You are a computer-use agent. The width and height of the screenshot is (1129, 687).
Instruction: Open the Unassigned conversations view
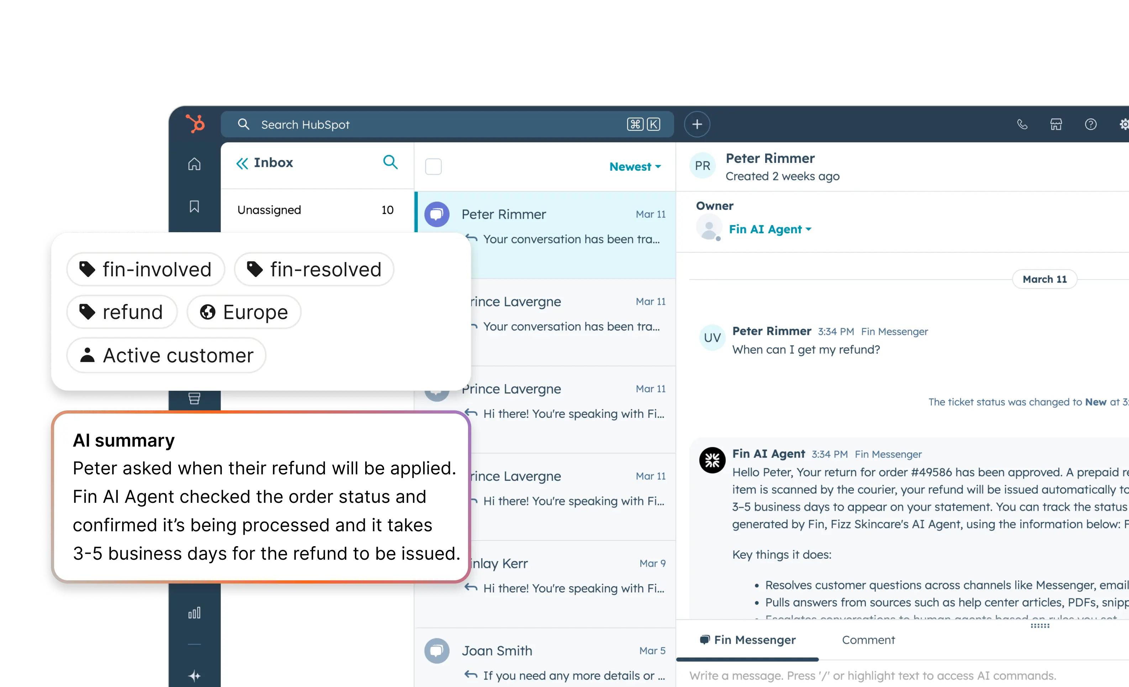(269, 210)
